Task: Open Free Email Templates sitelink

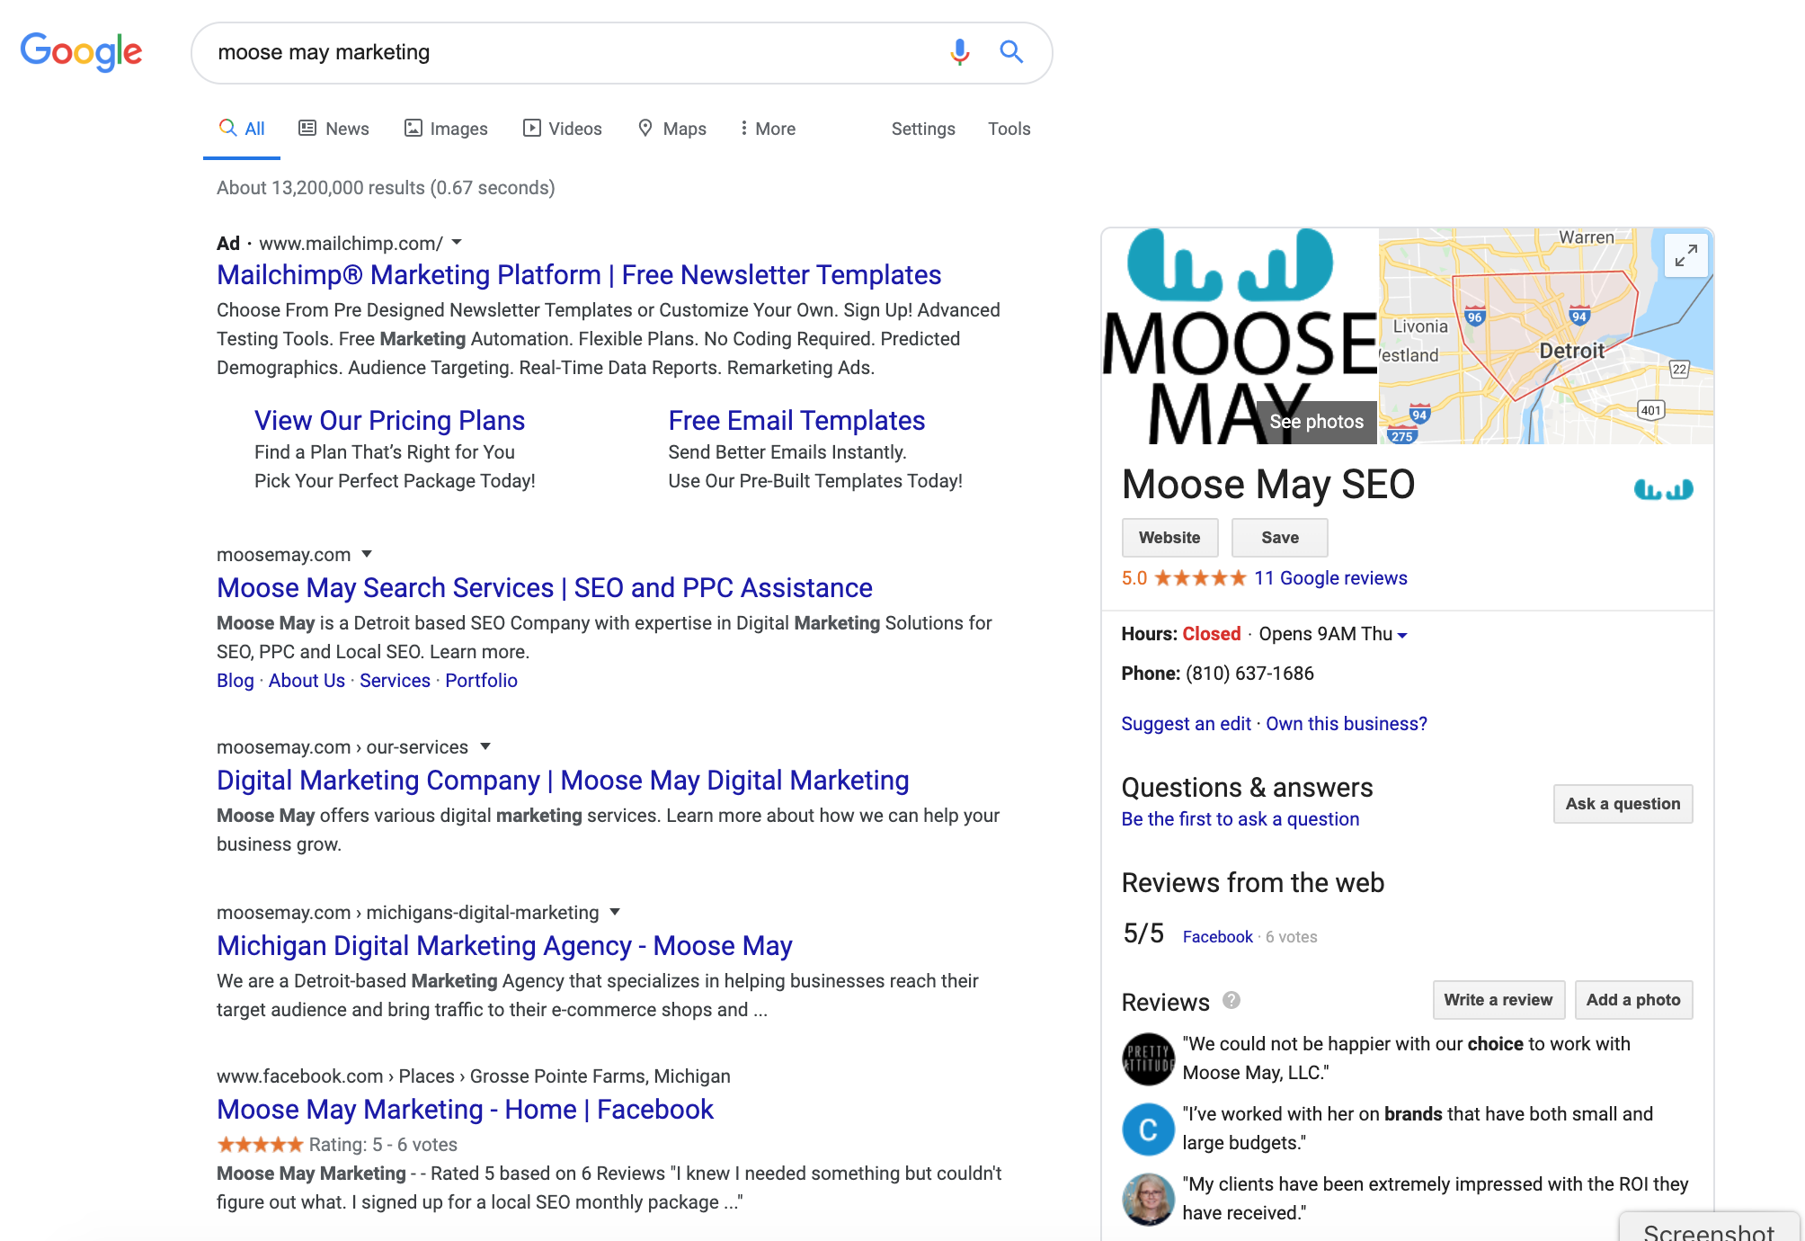Action: click(x=796, y=421)
